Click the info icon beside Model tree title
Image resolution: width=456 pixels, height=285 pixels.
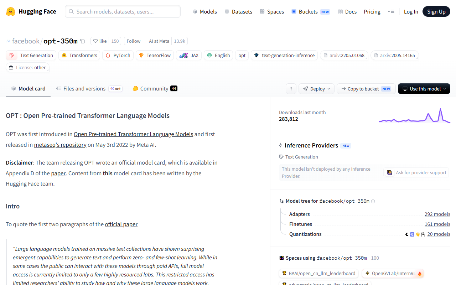(373, 201)
